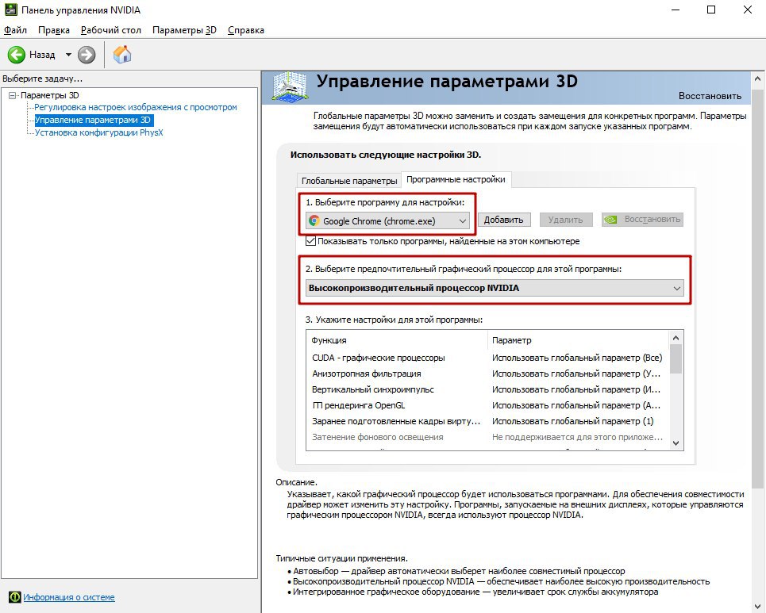Click the settings list scroll up arrow
Screen dimensions: 766x613
pyautogui.click(x=676, y=338)
